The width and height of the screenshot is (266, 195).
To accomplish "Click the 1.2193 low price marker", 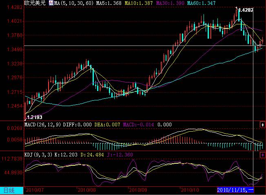I will point(35,117).
